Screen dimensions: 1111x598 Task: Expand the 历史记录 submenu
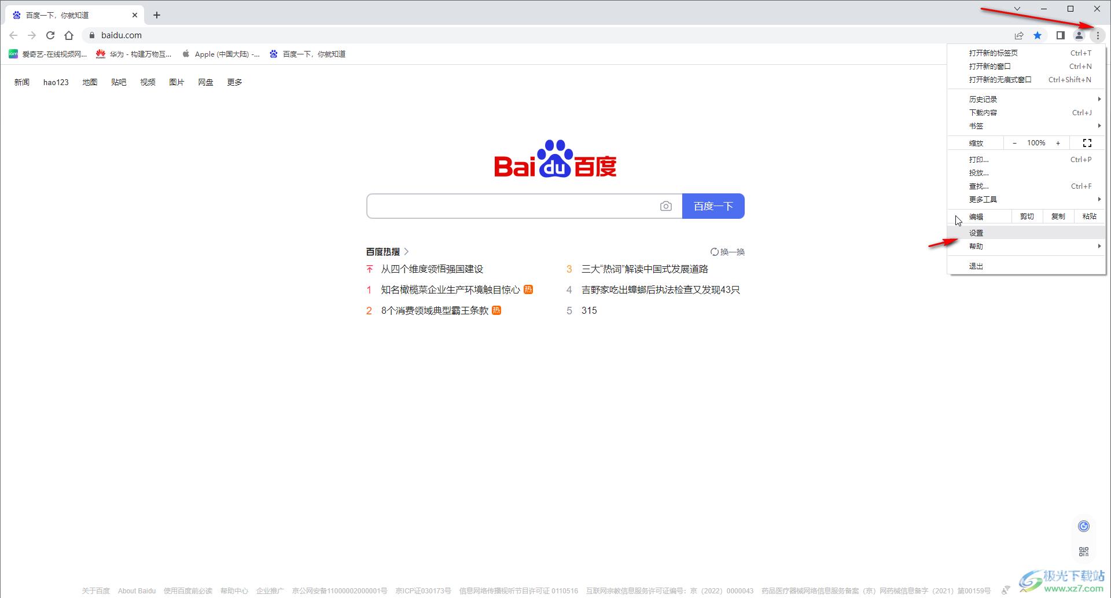click(x=1027, y=99)
